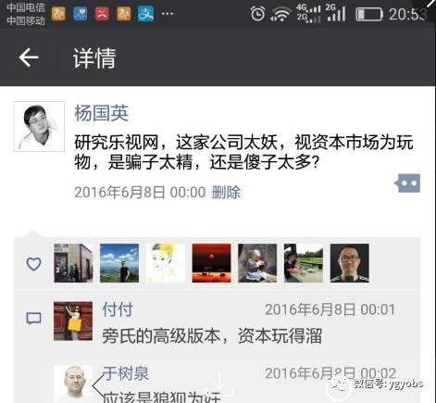Open the comment bubble action button
Viewport: 436px width, 403px height.
[407, 183]
